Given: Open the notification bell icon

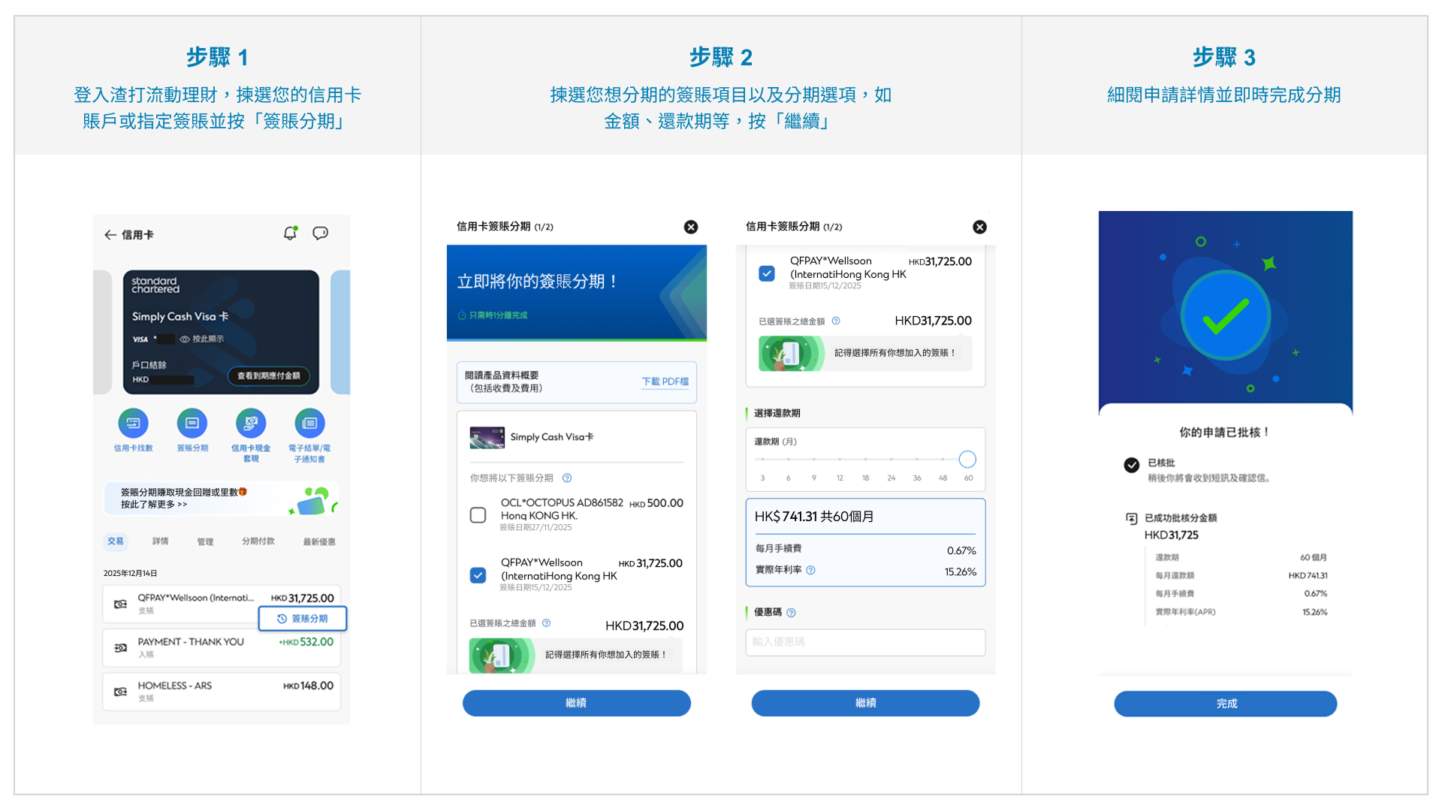Looking at the screenshot, I should point(290,234).
